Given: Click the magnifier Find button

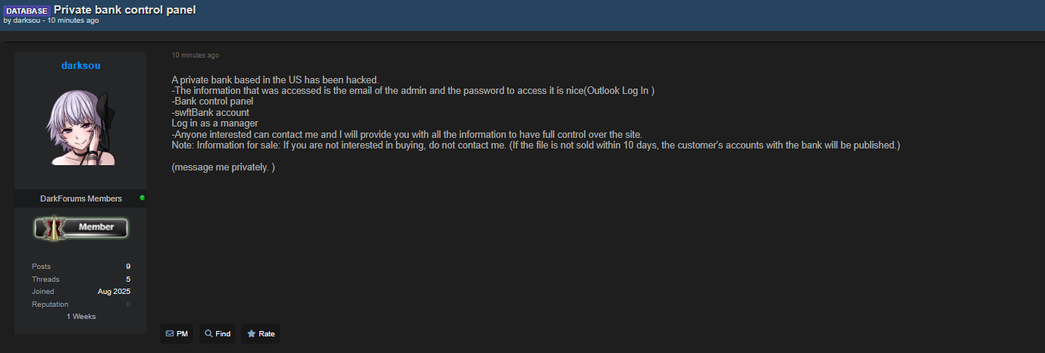Looking at the screenshot, I should (x=218, y=334).
